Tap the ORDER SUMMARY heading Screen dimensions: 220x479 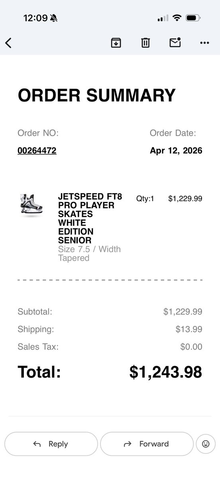[97, 95]
